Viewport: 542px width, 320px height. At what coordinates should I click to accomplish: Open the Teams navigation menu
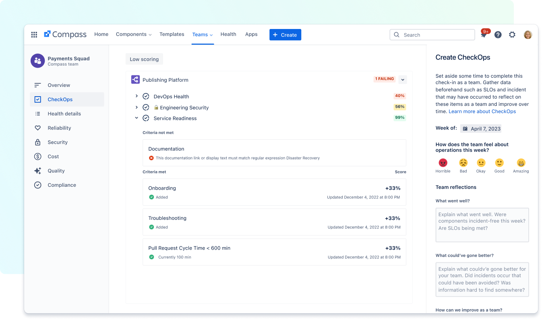[x=202, y=35]
